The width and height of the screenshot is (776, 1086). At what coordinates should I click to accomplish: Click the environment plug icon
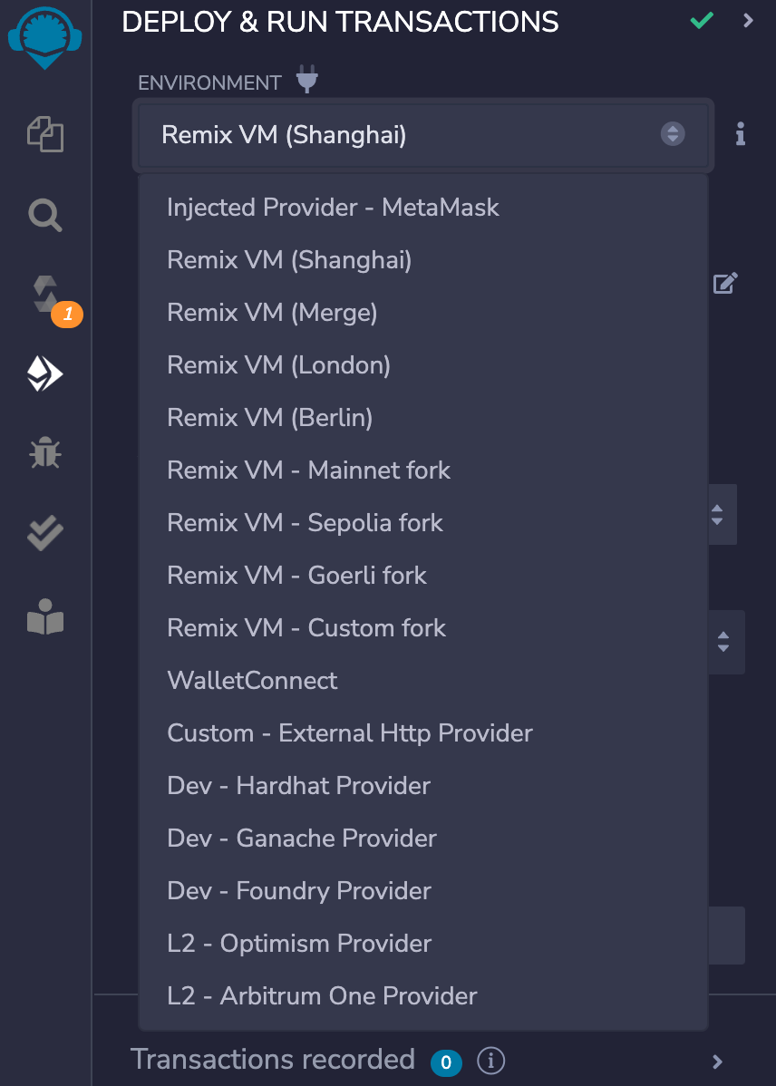pyautogui.click(x=307, y=79)
